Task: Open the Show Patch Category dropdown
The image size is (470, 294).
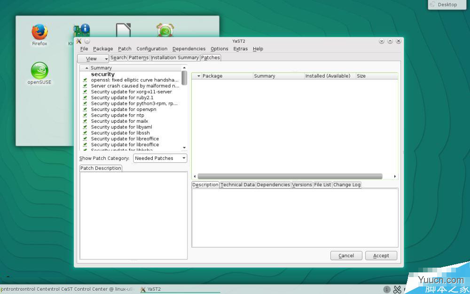Action: [x=160, y=159]
